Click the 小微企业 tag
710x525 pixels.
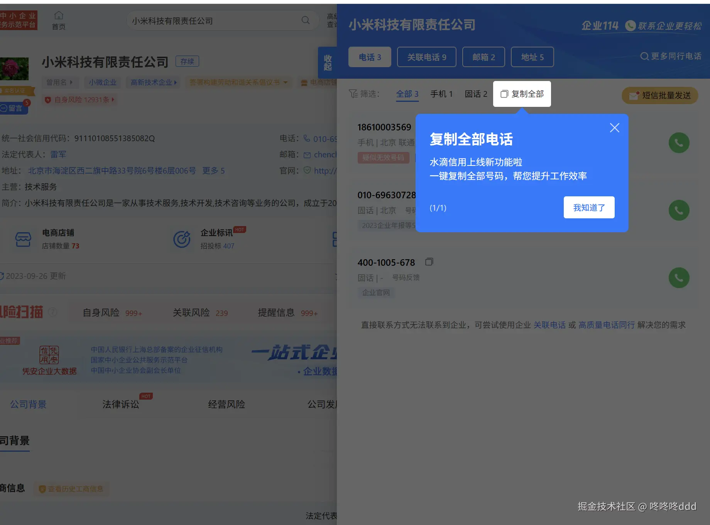pyautogui.click(x=103, y=82)
